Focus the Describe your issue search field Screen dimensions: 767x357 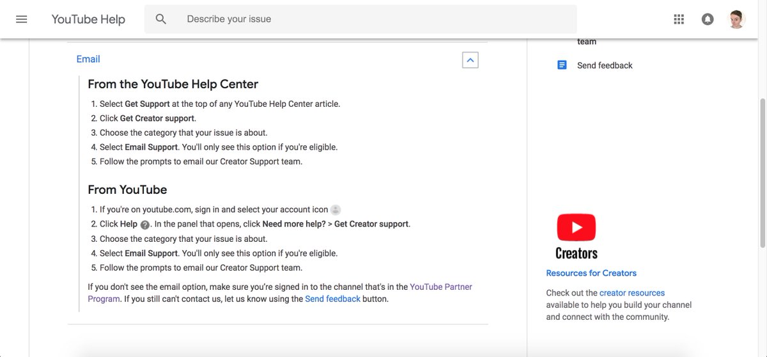point(360,19)
